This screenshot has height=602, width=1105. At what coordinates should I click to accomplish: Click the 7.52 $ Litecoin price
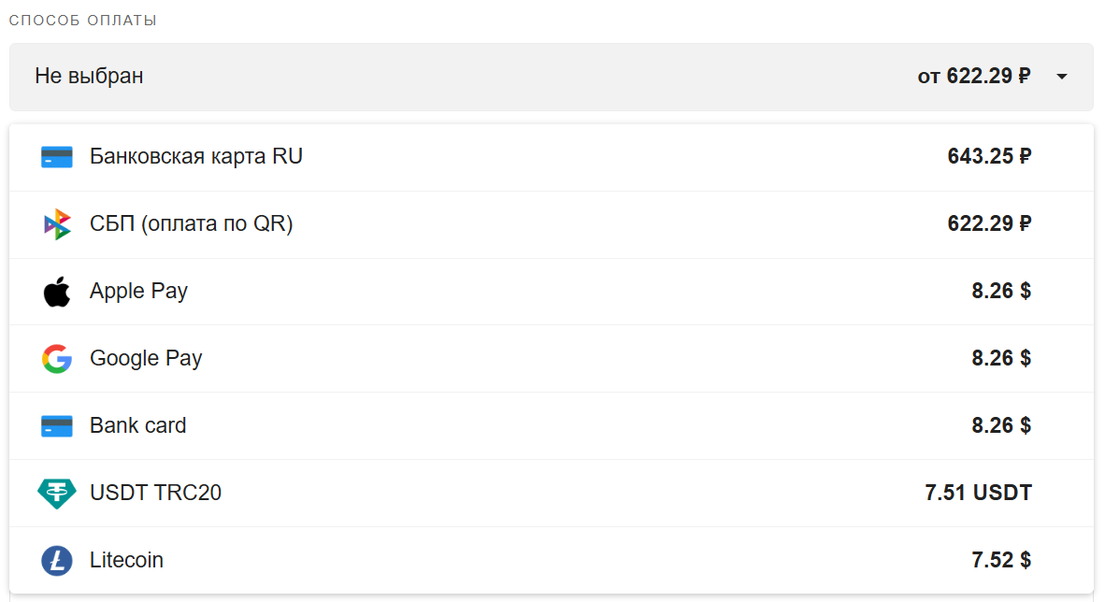click(1001, 561)
